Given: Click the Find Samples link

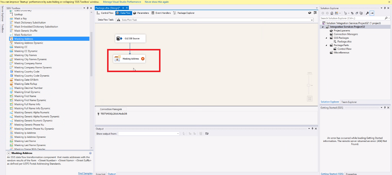Looking at the screenshot, I should [85, 173].
